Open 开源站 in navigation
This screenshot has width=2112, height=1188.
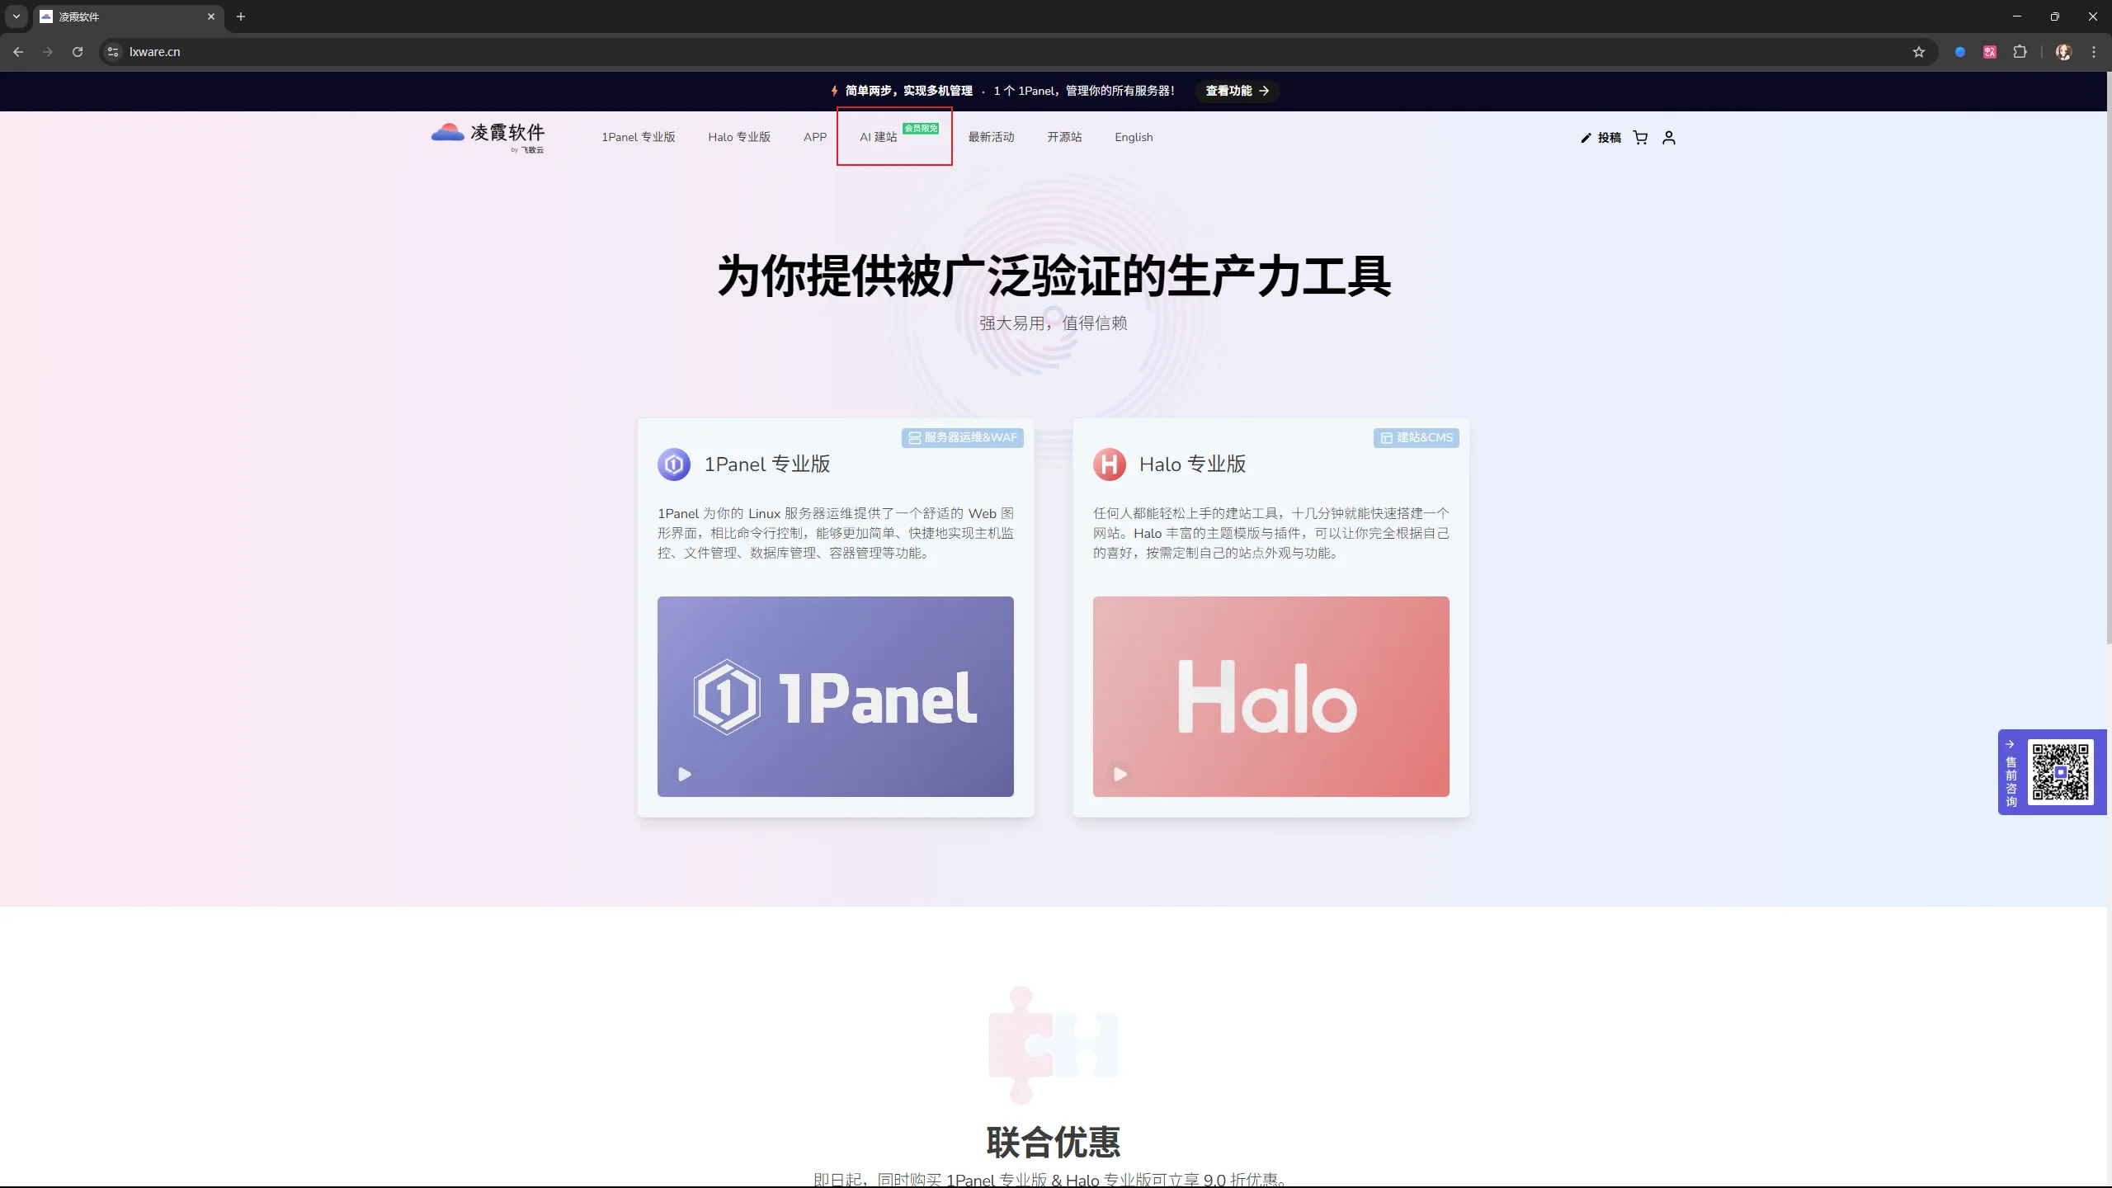1064,137
